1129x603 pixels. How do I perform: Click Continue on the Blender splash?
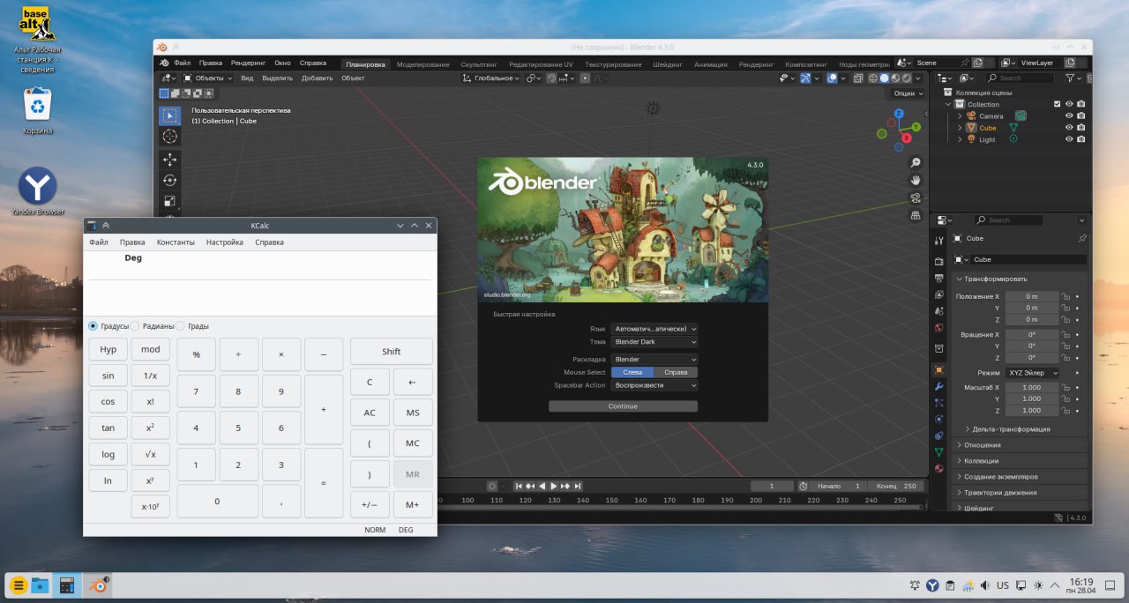click(623, 406)
